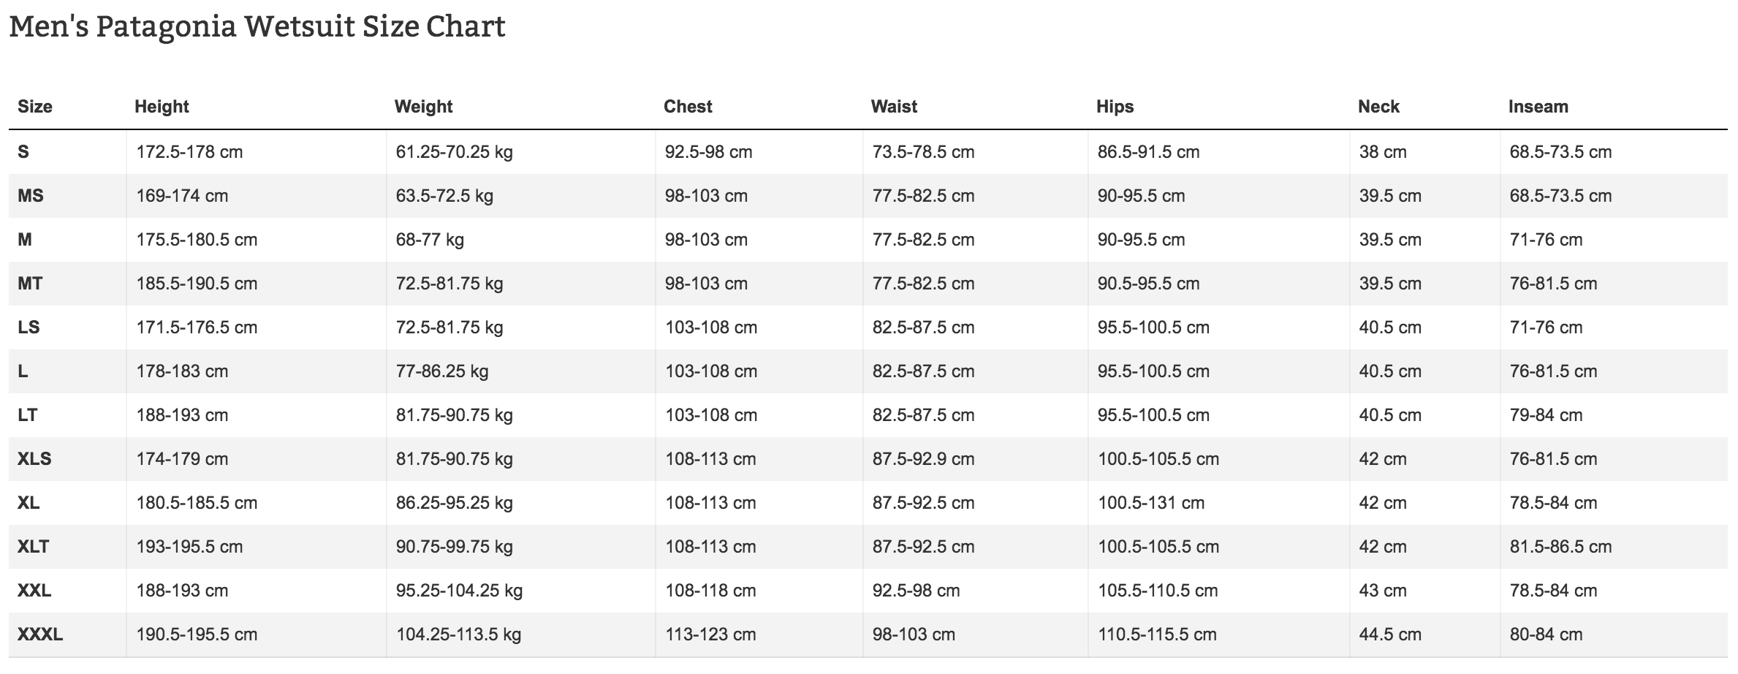Click the XXXL size row label
This screenshot has height=674, width=1738.
[40, 635]
